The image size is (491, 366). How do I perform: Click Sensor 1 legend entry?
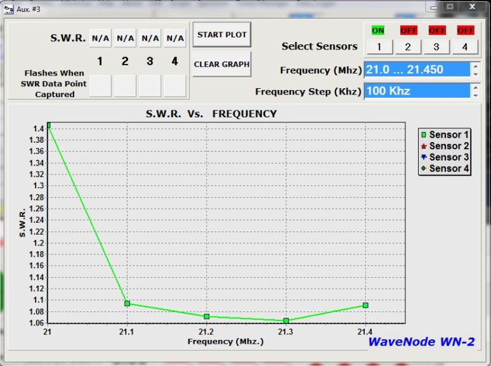coord(445,134)
